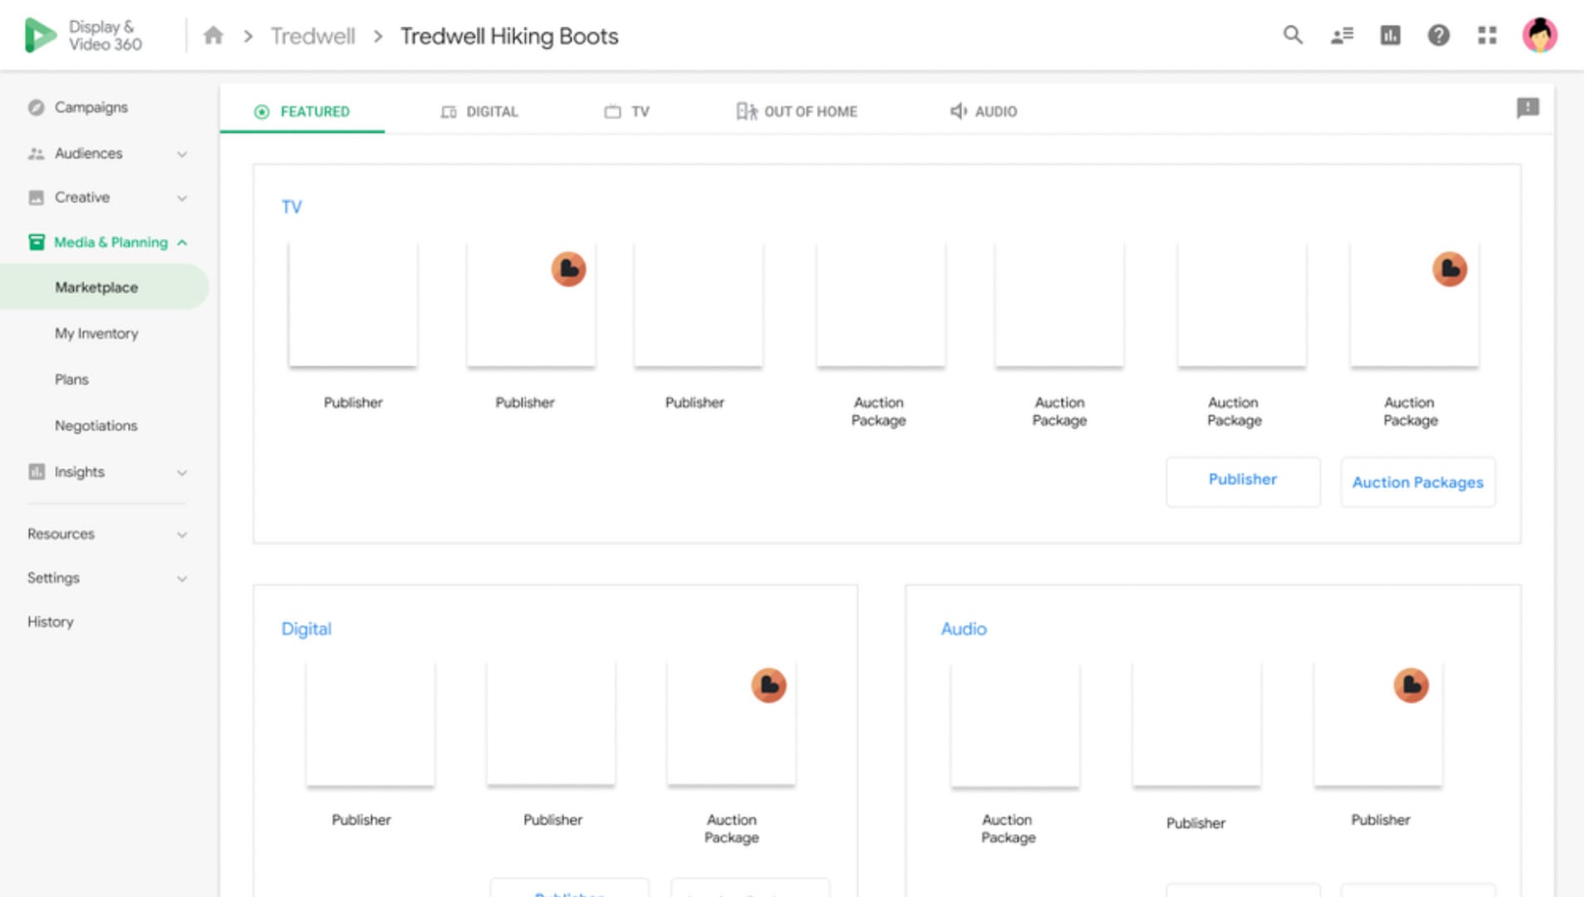Image resolution: width=1595 pixels, height=897 pixels.
Task: Click the Display & Video 360 logo
Action: tap(83, 36)
